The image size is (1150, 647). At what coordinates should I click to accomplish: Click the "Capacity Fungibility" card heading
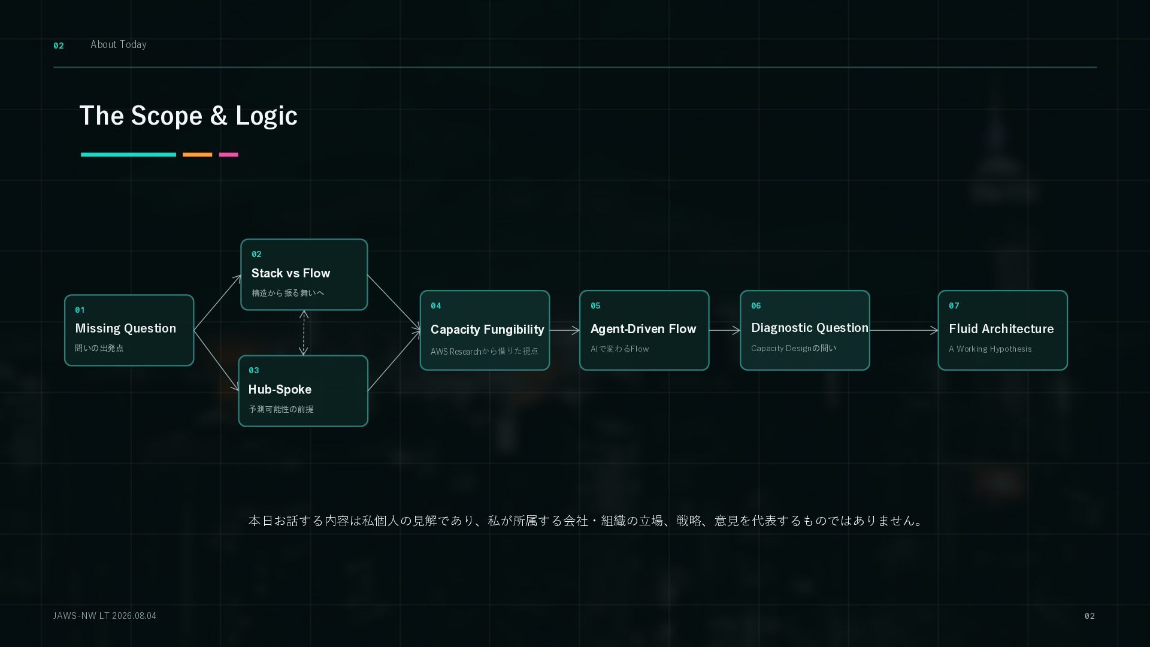coord(488,329)
